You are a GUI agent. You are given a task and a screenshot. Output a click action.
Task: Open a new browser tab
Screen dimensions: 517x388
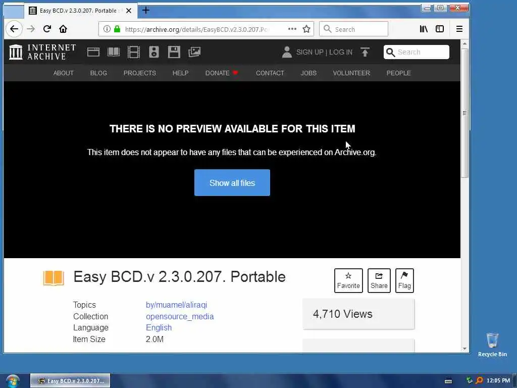coord(146,11)
